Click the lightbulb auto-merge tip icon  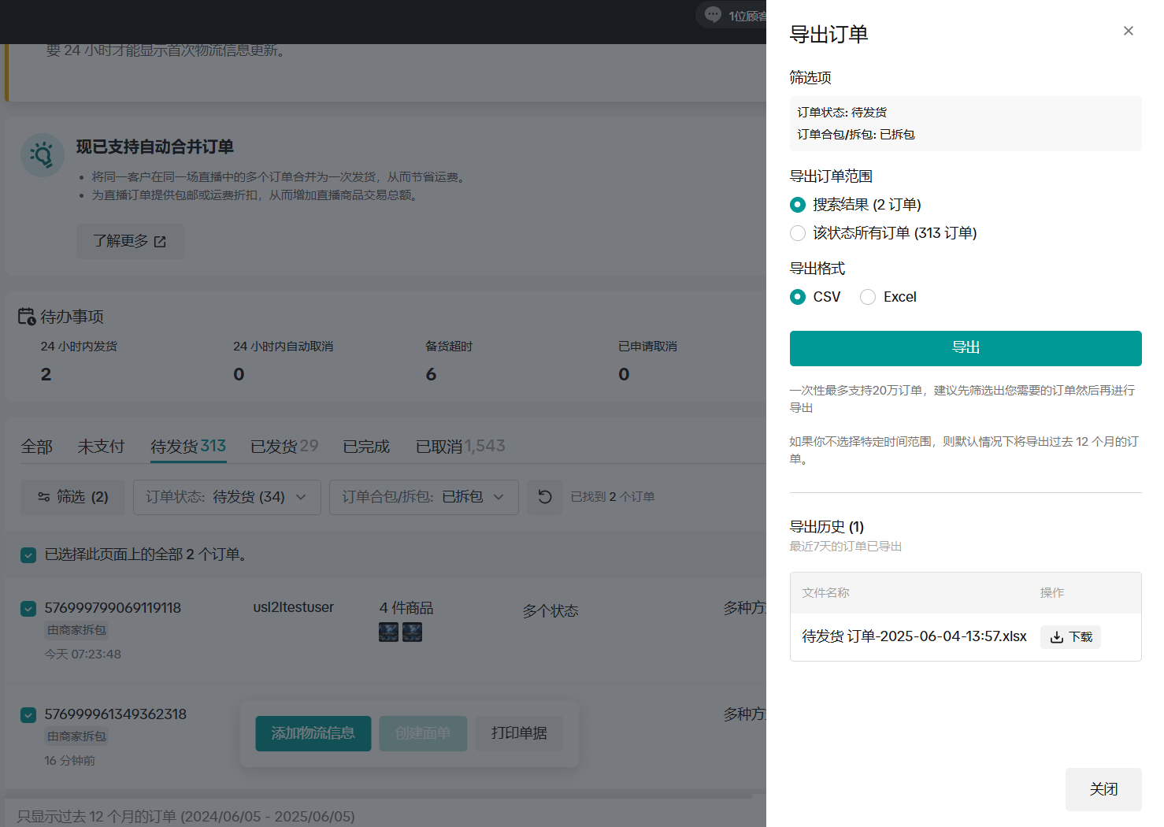(x=43, y=155)
